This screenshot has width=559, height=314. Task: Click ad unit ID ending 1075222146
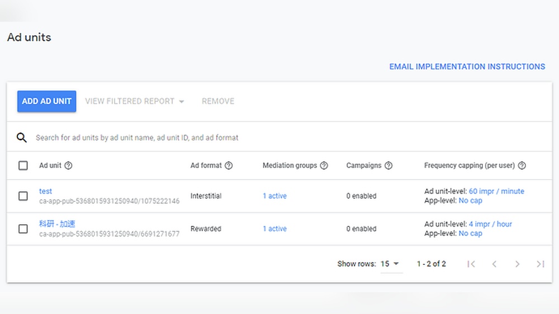click(x=110, y=201)
